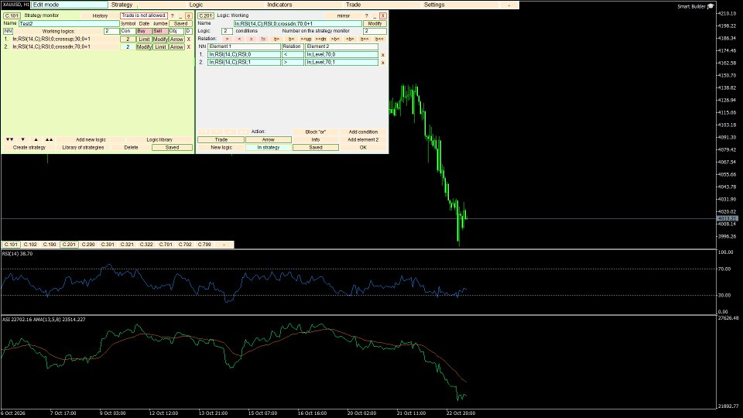Delete condition 2 with its x
Image resolution: width=743 pixels, height=418 pixels.
click(x=383, y=63)
